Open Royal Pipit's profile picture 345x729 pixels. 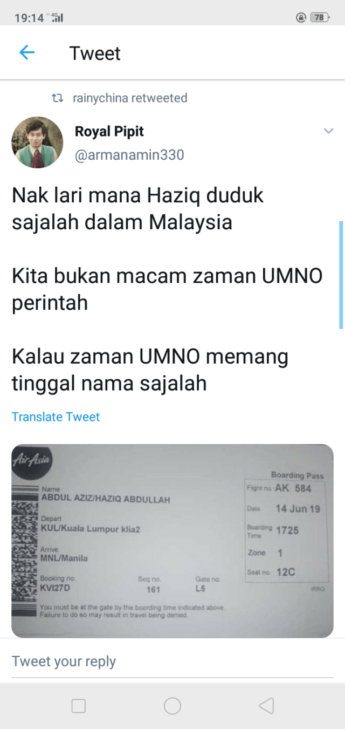point(37,142)
